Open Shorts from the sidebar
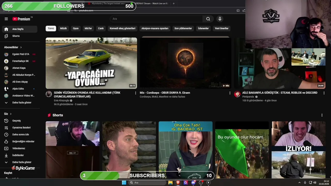The image size is (331, 186). [x=20, y=36]
